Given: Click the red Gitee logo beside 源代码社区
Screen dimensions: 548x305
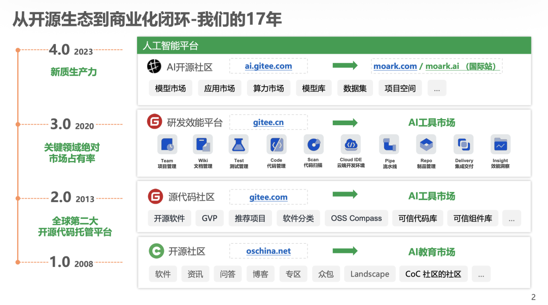Looking at the screenshot, I should click(155, 197).
